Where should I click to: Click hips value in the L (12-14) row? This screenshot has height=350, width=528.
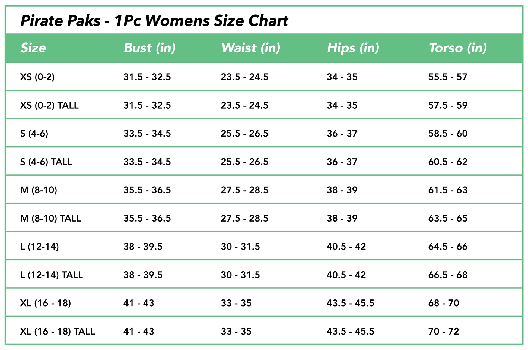point(346,247)
